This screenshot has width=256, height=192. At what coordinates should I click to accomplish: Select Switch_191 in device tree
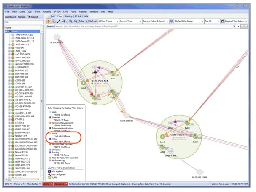point(21,175)
